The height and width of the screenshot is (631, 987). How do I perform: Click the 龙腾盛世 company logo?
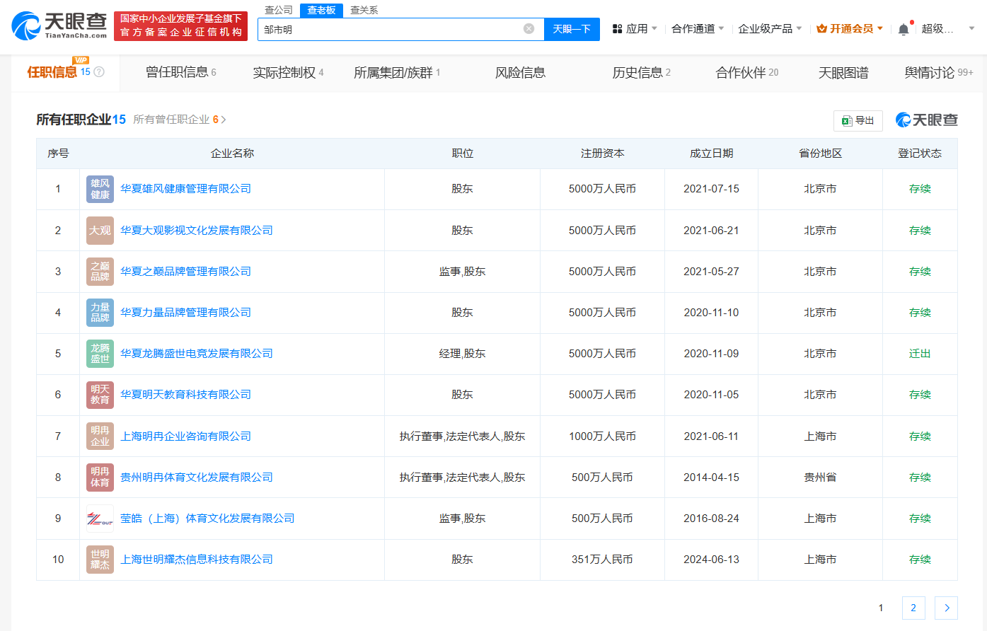100,354
